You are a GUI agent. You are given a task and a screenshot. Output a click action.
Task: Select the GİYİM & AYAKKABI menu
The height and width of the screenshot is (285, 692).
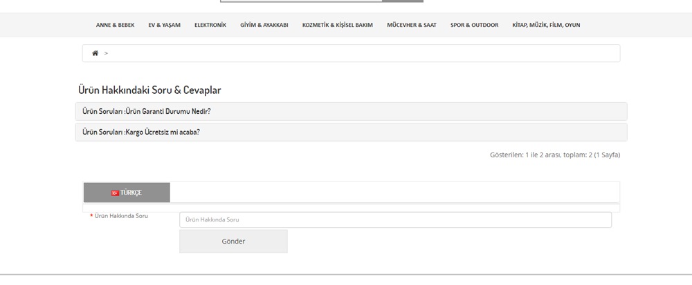[x=264, y=25]
